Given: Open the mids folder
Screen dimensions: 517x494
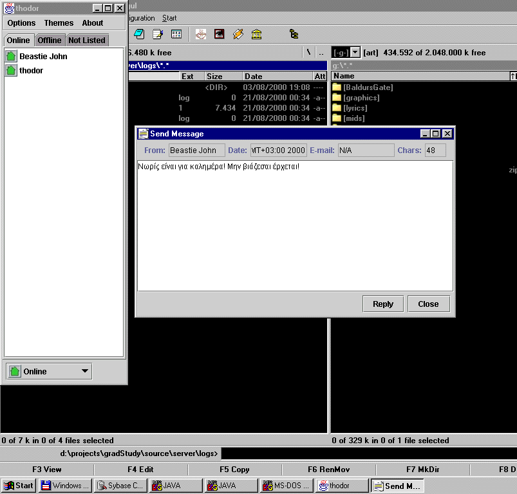Looking at the screenshot, I should tap(348, 118).
